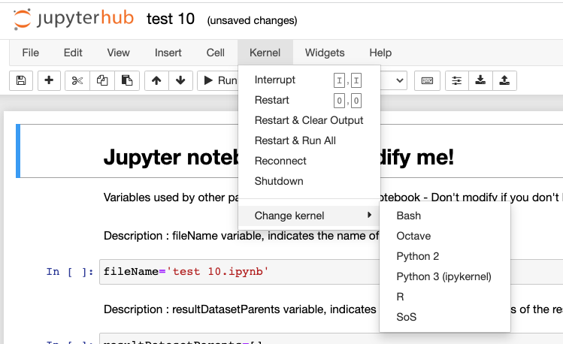The image size is (563, 344).
Task: Move selected cell down arrow
Action: click(x=180, y=80)
